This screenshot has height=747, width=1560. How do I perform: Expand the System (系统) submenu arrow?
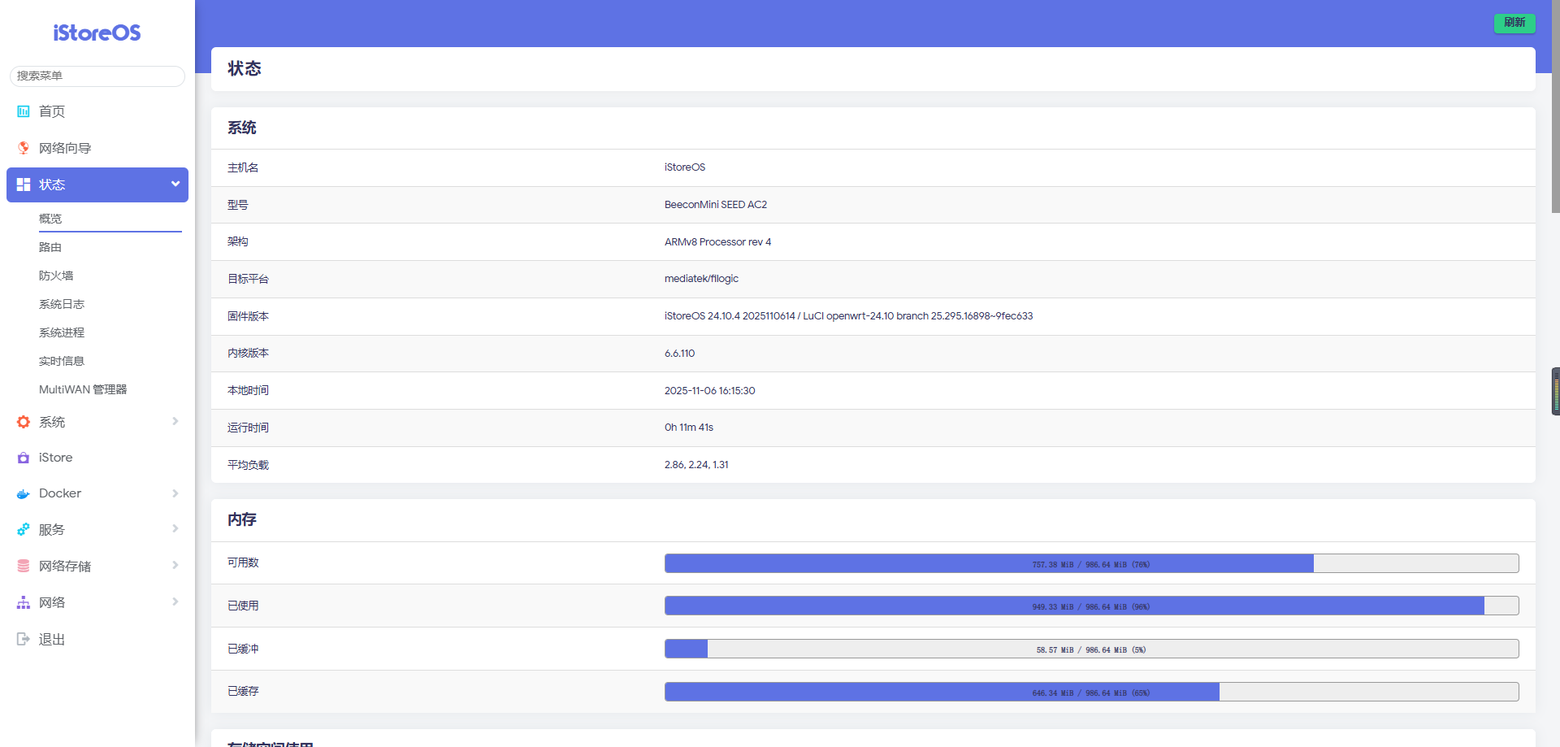[x=175, y=421]
